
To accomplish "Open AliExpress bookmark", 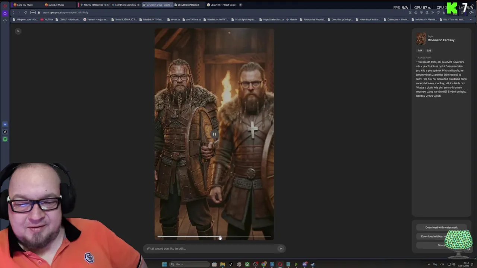I will pyautogui.click(x=25, y=19).
